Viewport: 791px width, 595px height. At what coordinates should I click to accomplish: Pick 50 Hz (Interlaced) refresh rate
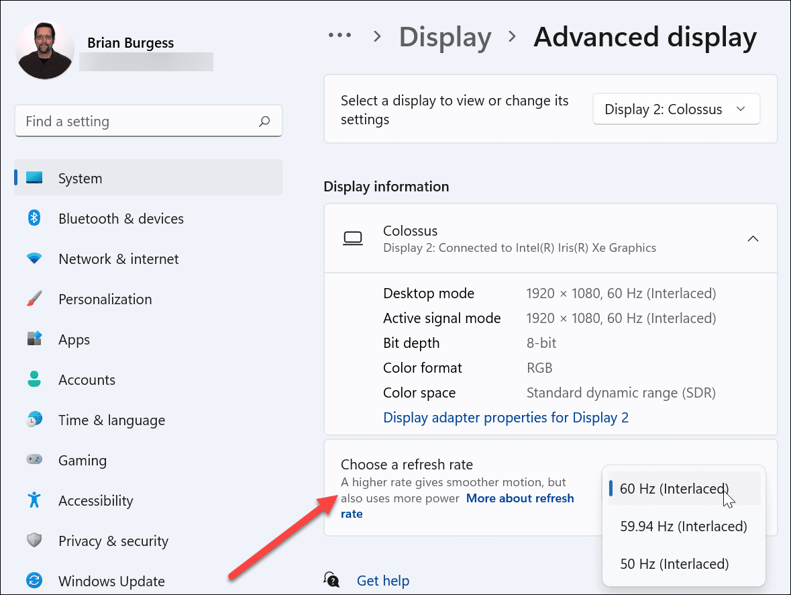[684, 563]
